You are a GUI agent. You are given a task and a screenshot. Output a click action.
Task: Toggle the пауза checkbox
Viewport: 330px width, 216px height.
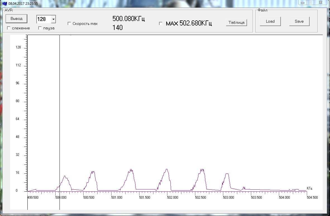pos(40,28)
